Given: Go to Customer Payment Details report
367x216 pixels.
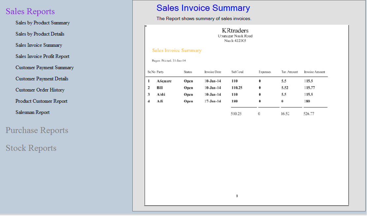Looking at the screenshot, I should [42, 79].
